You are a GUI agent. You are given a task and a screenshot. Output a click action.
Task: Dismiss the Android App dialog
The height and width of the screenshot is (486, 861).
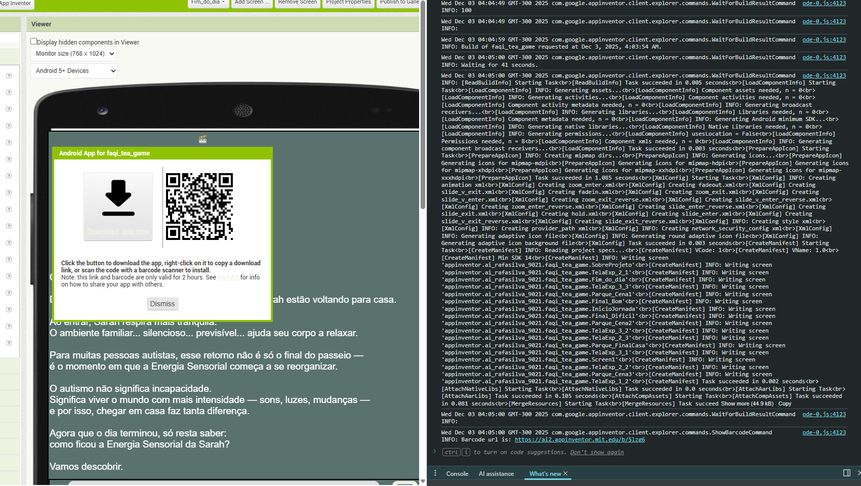point(162,304)
